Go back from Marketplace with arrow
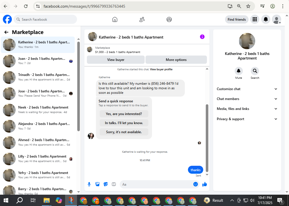289x206 pixels. (x=7, y=32)
